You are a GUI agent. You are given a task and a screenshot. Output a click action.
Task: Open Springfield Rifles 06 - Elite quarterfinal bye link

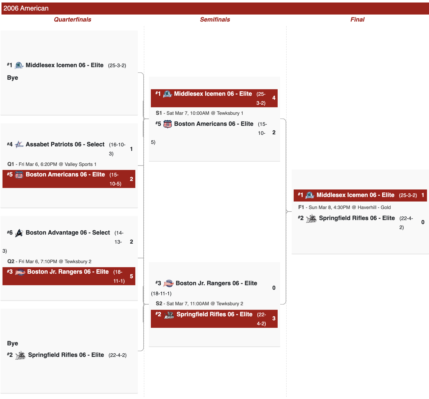click(x=66, y=355)
